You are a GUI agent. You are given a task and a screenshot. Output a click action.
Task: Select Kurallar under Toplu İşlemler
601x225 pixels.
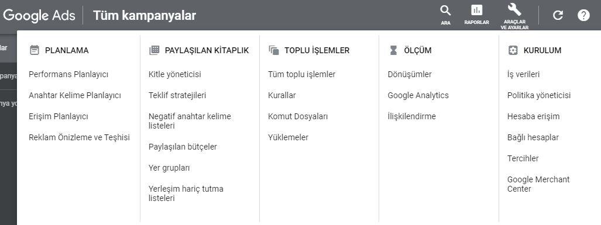pyautogui.click(x=281, y=95)
